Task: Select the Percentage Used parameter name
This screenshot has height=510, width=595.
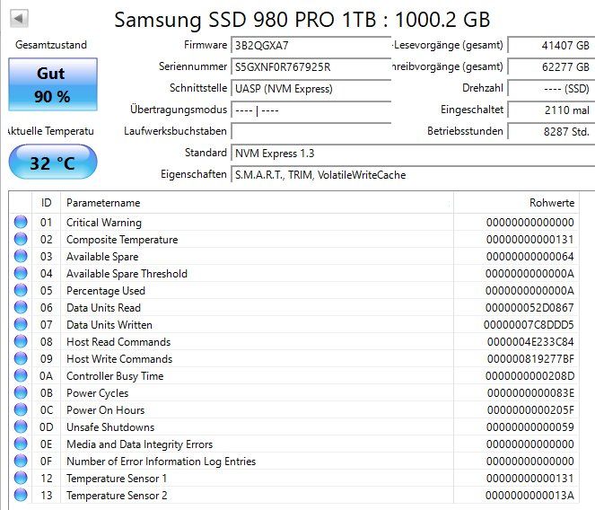Action: pyautogui.click(x=106, y=291)
